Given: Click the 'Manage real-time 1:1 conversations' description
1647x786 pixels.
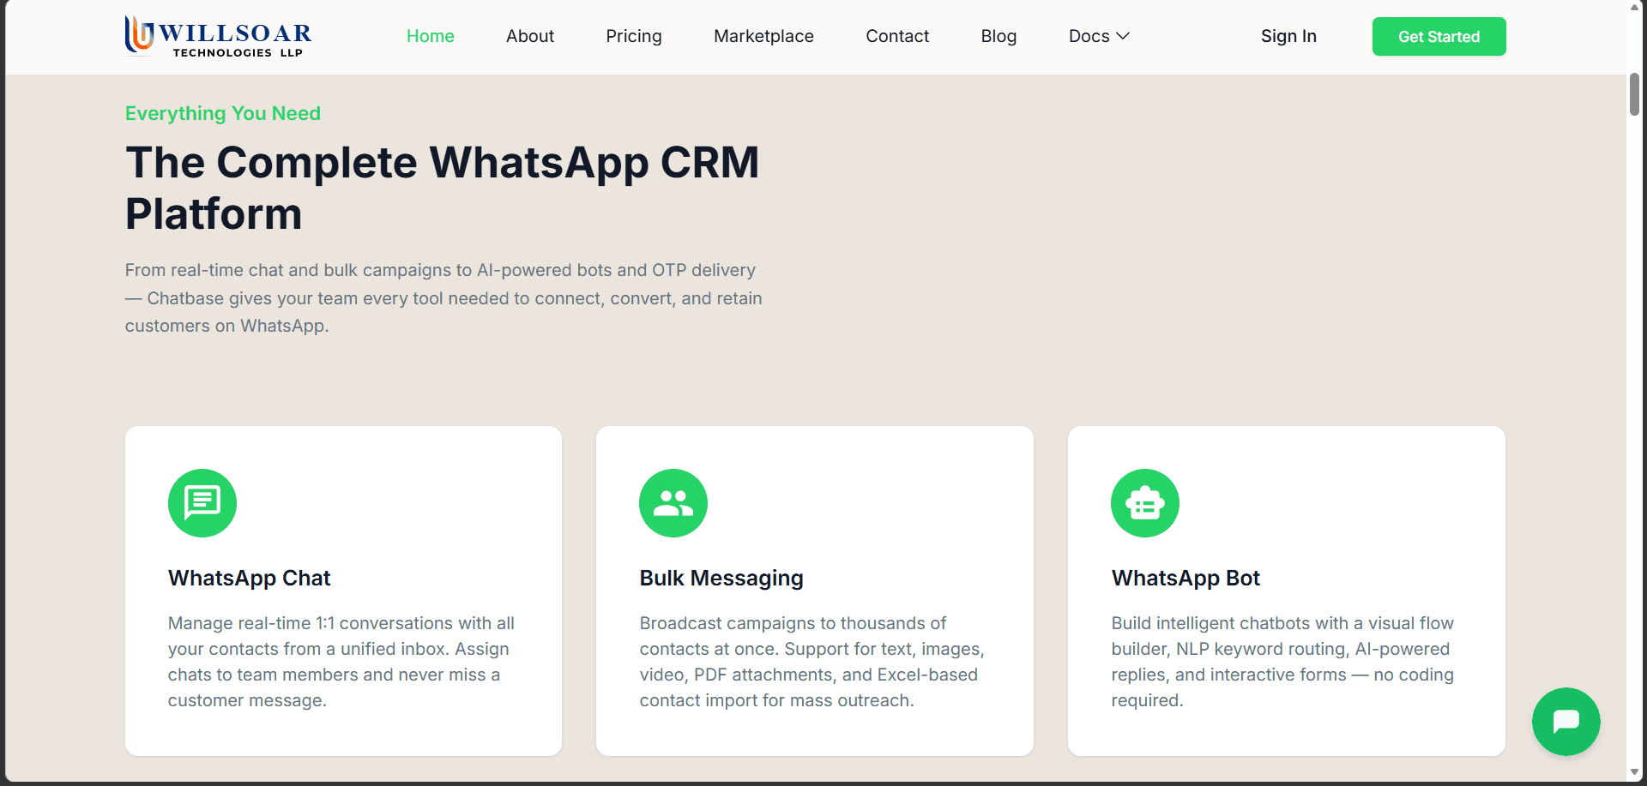Looking at the screenshot, I should tap(341, 662).
